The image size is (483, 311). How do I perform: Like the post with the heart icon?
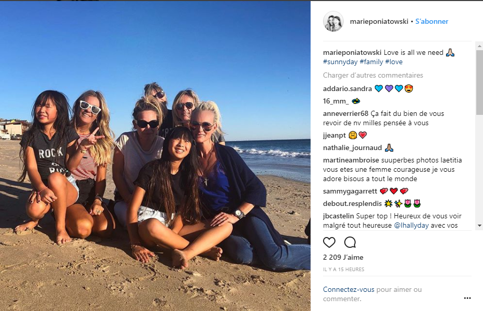tap(329, 242)
